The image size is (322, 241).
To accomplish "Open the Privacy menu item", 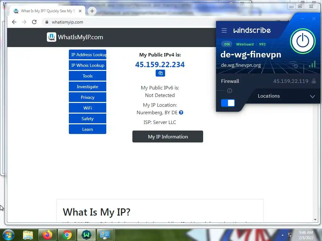I will pyautogui.click(x=87, y=97).
